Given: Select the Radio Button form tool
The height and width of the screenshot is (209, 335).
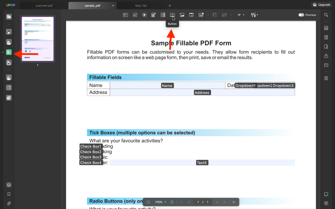Looking at the screenshot, I should click(144, 15).
